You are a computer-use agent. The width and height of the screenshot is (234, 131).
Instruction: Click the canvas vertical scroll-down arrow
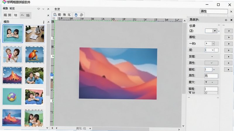pyautogui.click(x=183, y=126)
